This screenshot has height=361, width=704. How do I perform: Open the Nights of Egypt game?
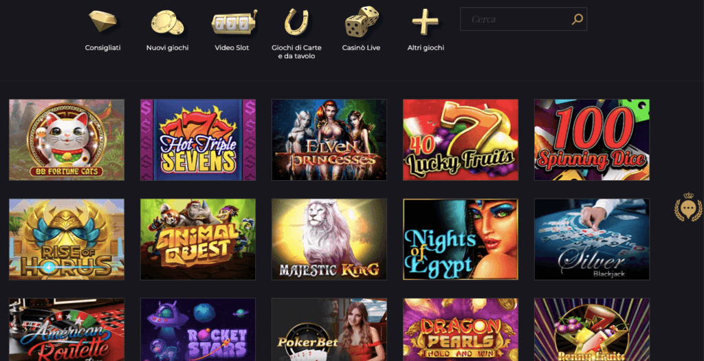point(461,239)
